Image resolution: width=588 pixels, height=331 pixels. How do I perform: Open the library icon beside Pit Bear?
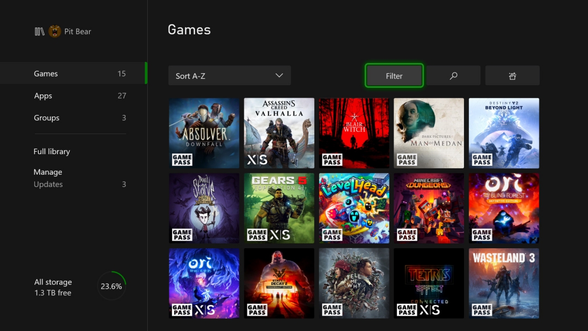point(40,32)
